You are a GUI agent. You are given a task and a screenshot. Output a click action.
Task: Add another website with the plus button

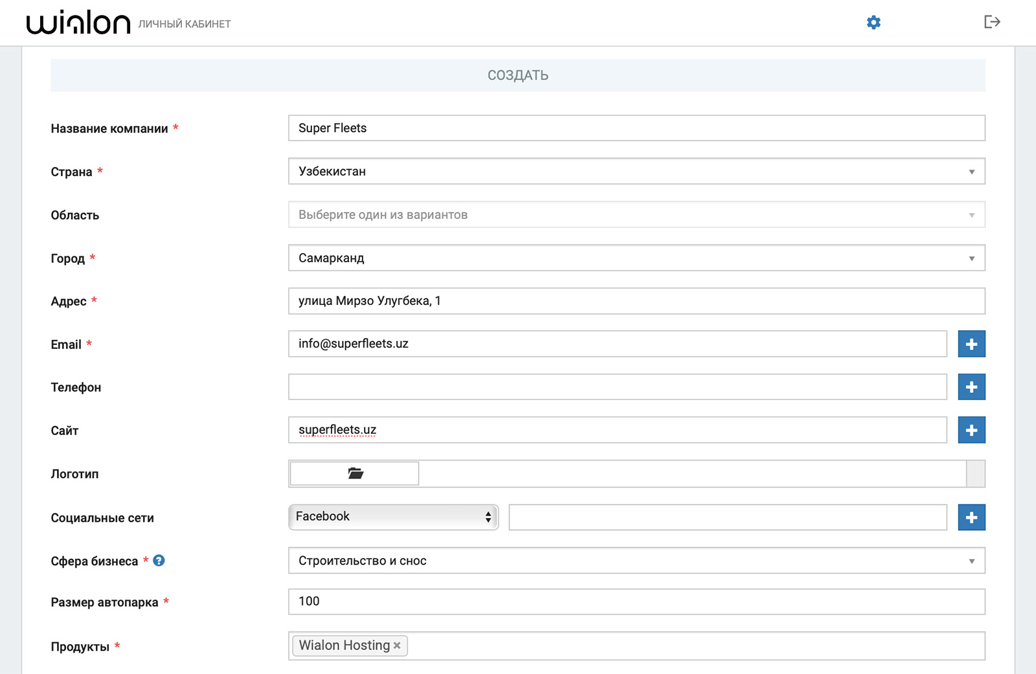[x=971, y=430]
